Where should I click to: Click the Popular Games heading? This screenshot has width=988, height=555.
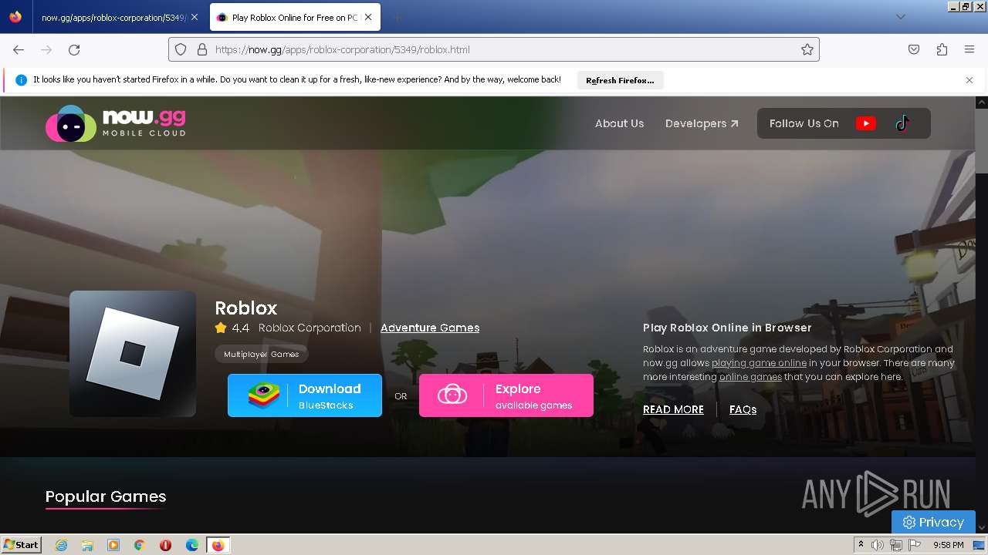(x=106, y=496)
